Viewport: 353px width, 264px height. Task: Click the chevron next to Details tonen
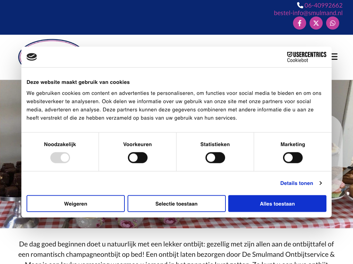321,183
